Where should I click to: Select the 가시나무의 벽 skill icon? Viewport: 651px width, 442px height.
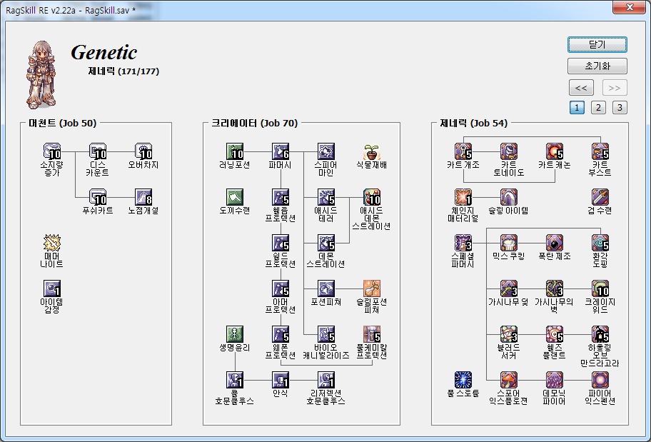coord(554,288)
